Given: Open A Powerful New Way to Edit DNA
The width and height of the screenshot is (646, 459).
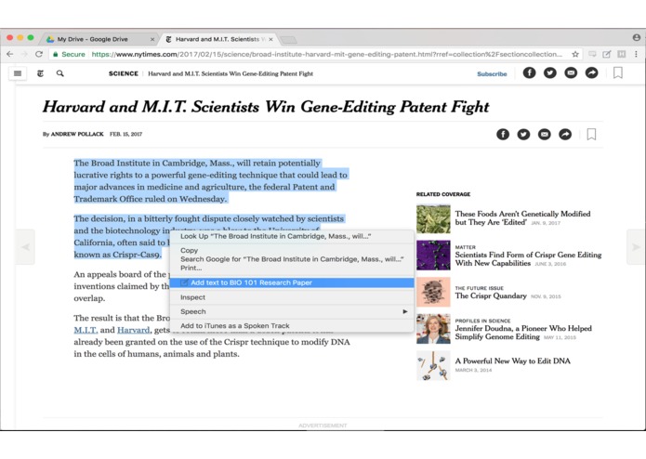Looking at the screenshot, I should 512,361.
